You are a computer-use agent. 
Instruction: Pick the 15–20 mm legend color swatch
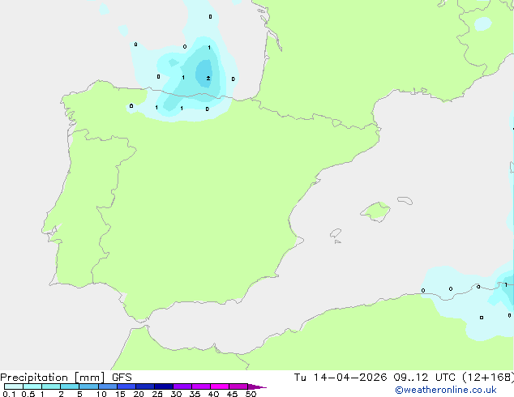126,386
